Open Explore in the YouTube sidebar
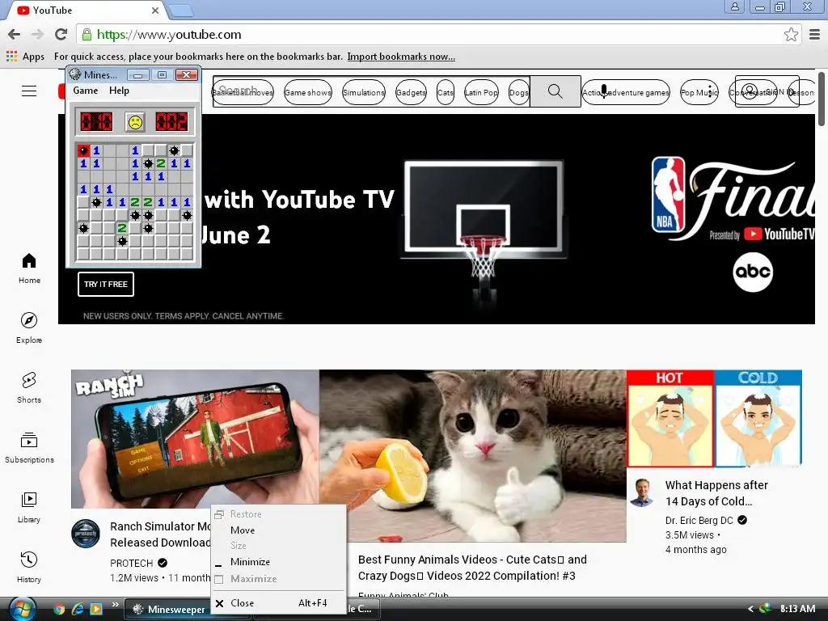This screenshot has height=621, width=828. tap(29, 328)
